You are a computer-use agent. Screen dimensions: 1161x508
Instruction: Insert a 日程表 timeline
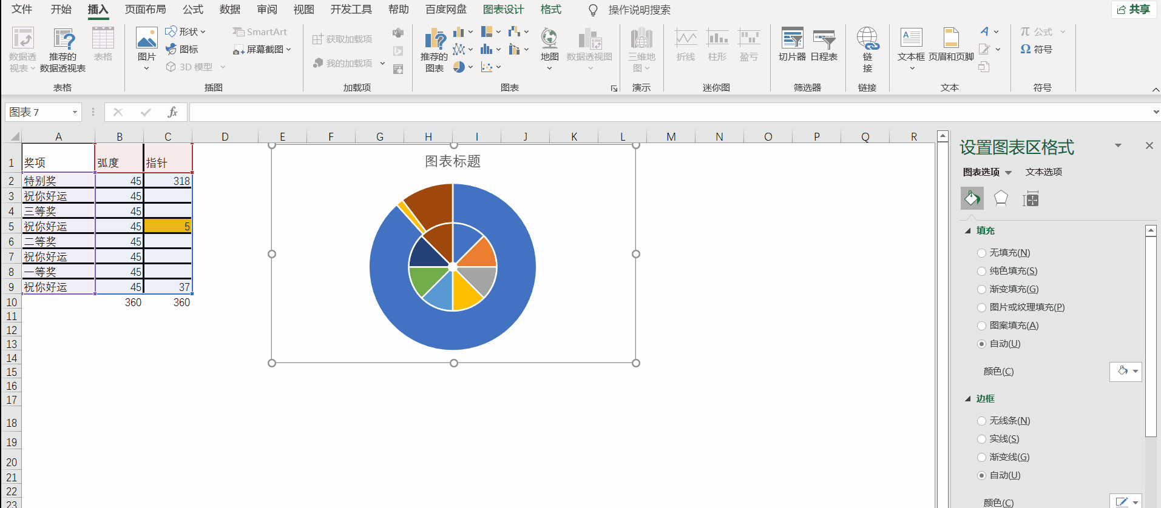pyautogui.click(x=824, y=44)
